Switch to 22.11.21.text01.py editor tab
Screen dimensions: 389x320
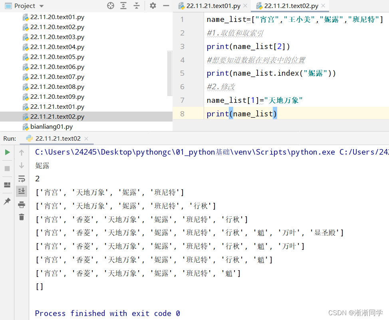pyautogui.click(x=213, y=6)
